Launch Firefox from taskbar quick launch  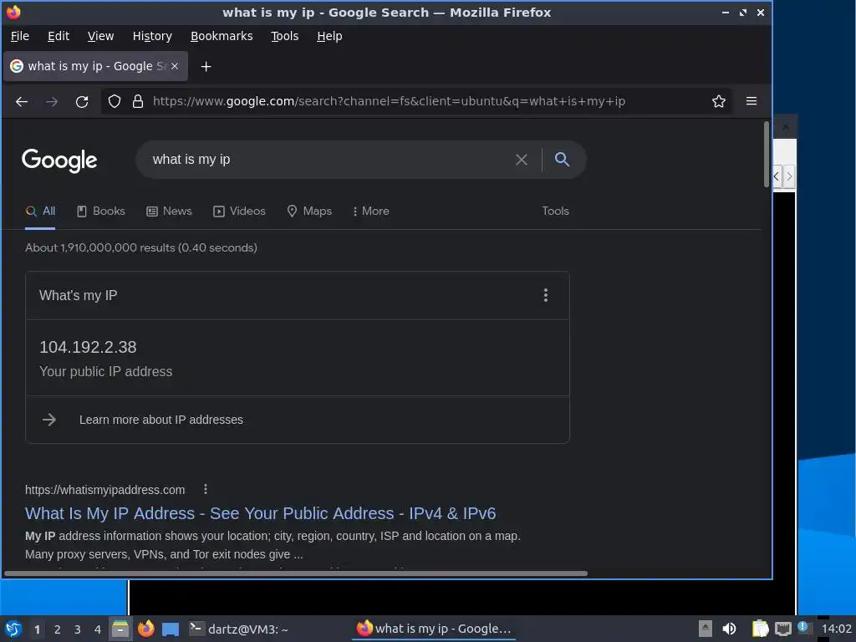(145, 629)
